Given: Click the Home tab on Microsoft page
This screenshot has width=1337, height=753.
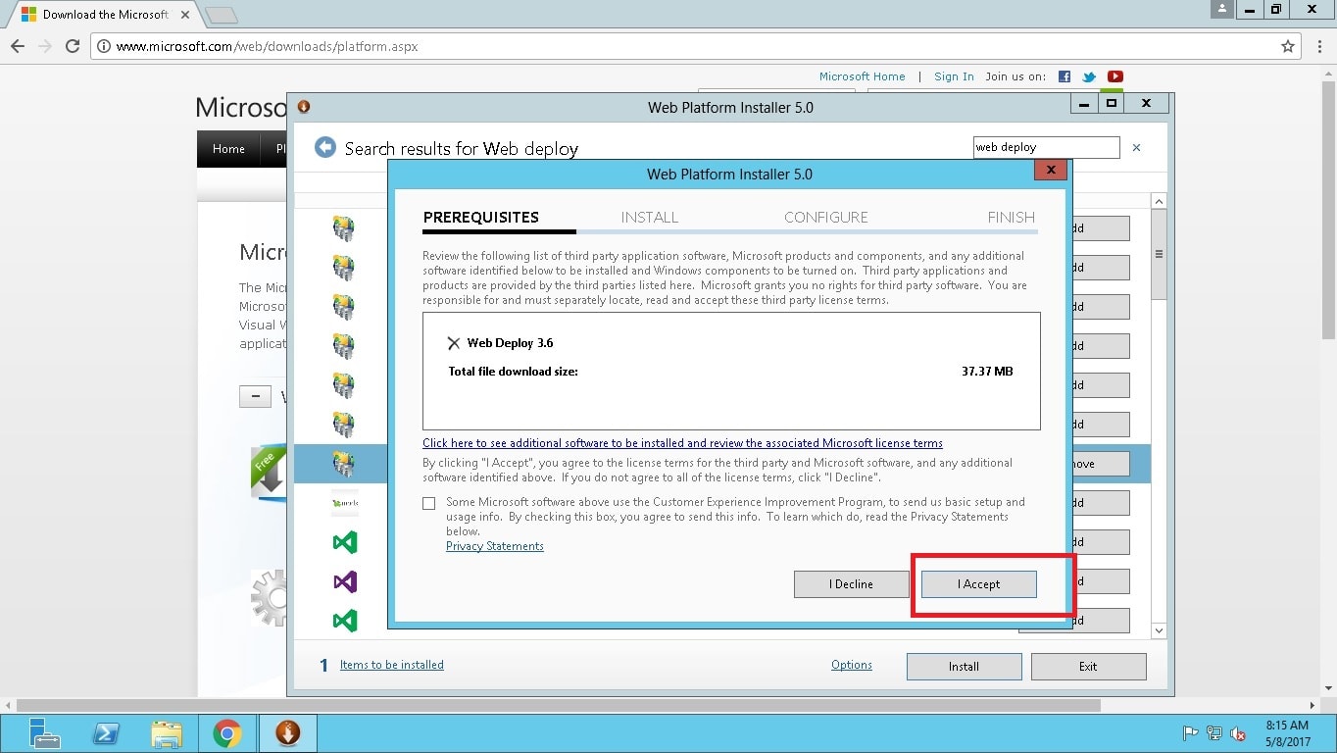Looking at the screenshot, I should coord(228,149).
